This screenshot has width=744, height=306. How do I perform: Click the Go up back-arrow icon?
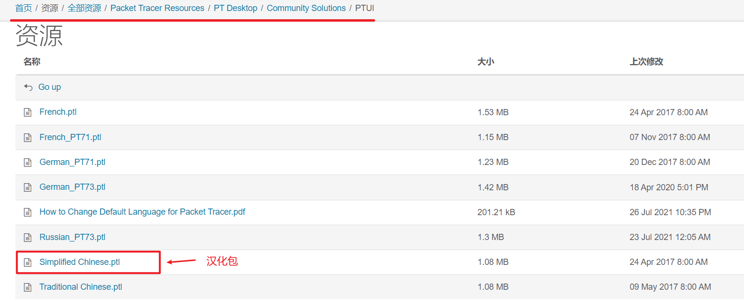pyautogui.click(x=28, y=87)
